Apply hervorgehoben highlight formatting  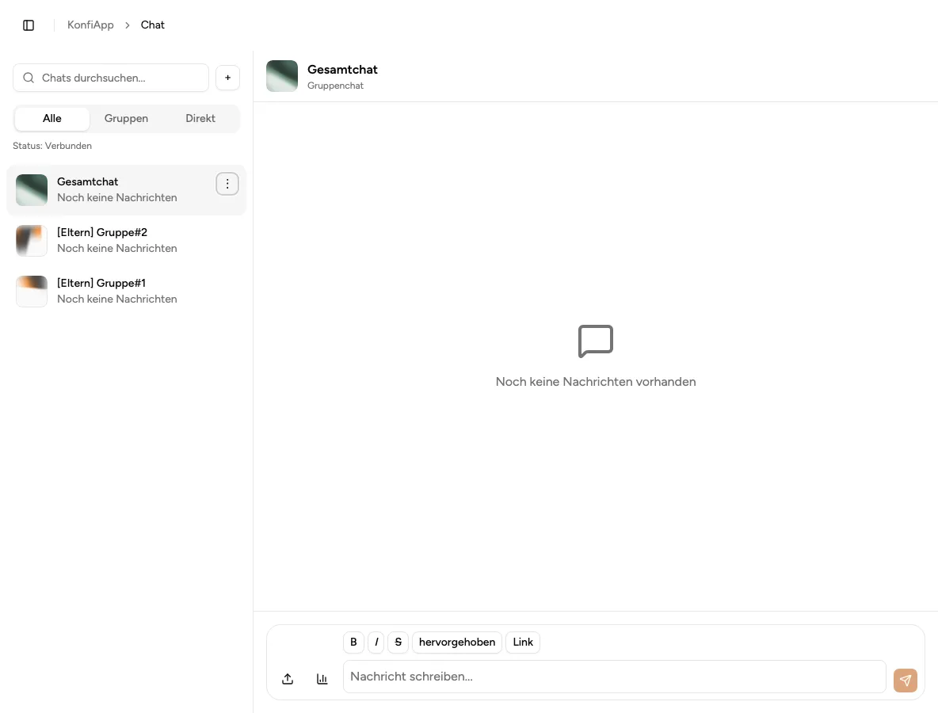click(457, 642)
